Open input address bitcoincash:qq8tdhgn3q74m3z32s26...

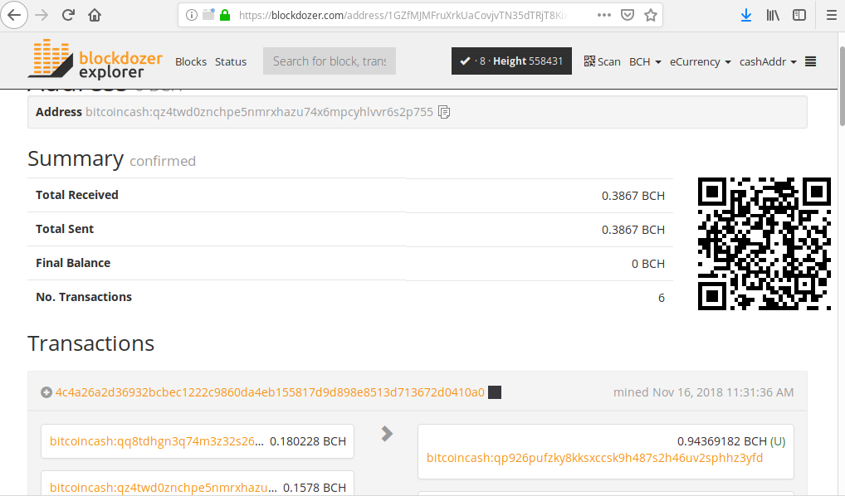point(157,441)
